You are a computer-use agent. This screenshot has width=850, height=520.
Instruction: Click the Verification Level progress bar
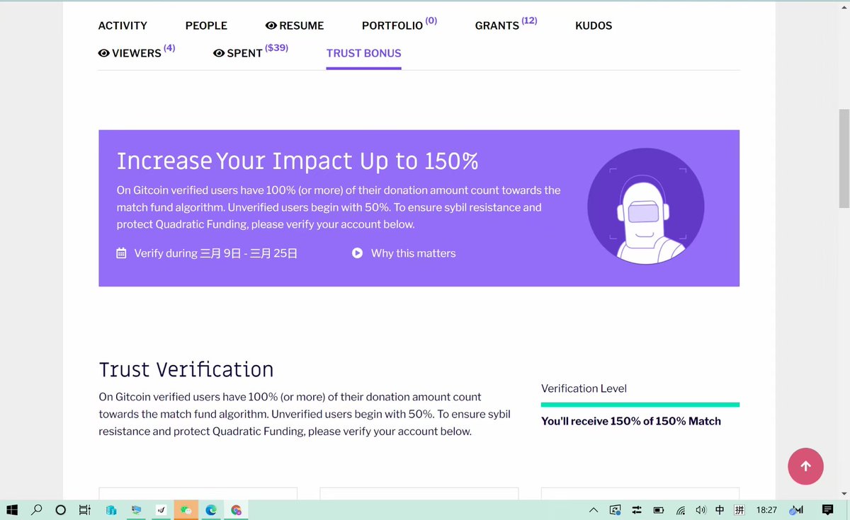click(x=640, y=405)
